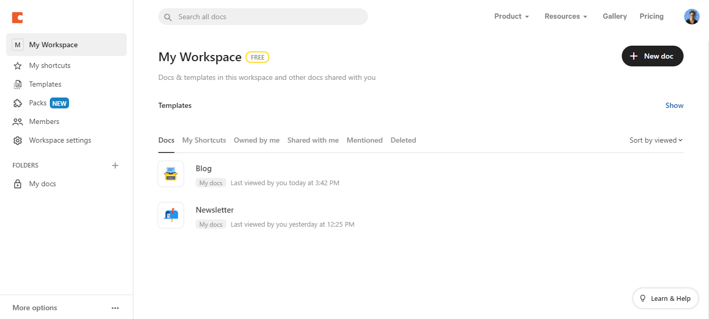Image resolution: width=709 pixels, height=319 pixels.
Task: Expand the Resources dropdown
Action: (565, 16)
